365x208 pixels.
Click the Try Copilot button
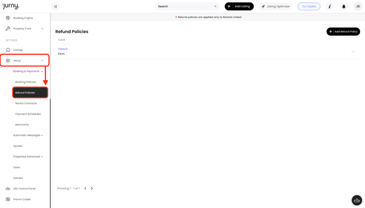click(x=309, y=6)
